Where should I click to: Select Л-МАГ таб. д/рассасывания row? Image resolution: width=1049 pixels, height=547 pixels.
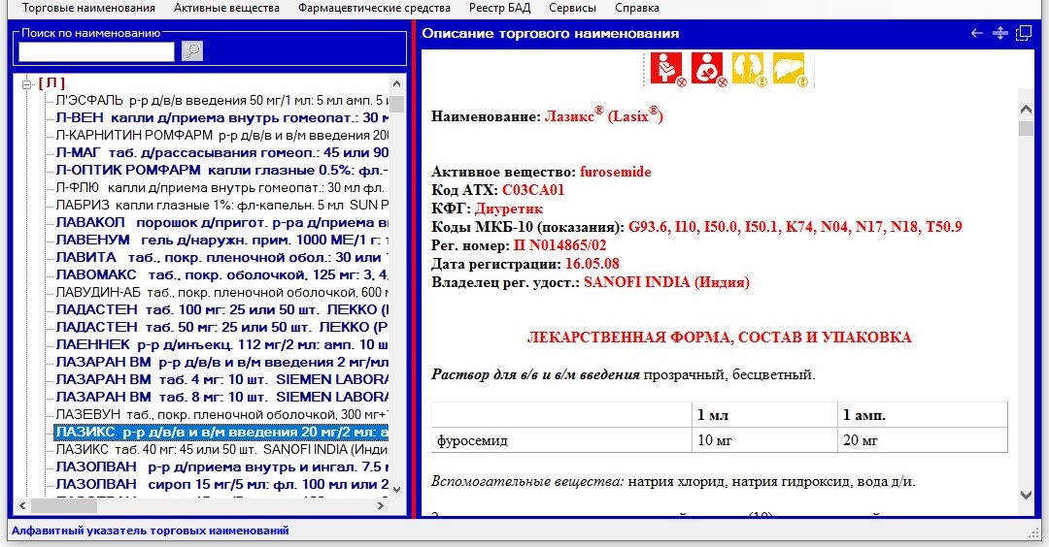221,152
